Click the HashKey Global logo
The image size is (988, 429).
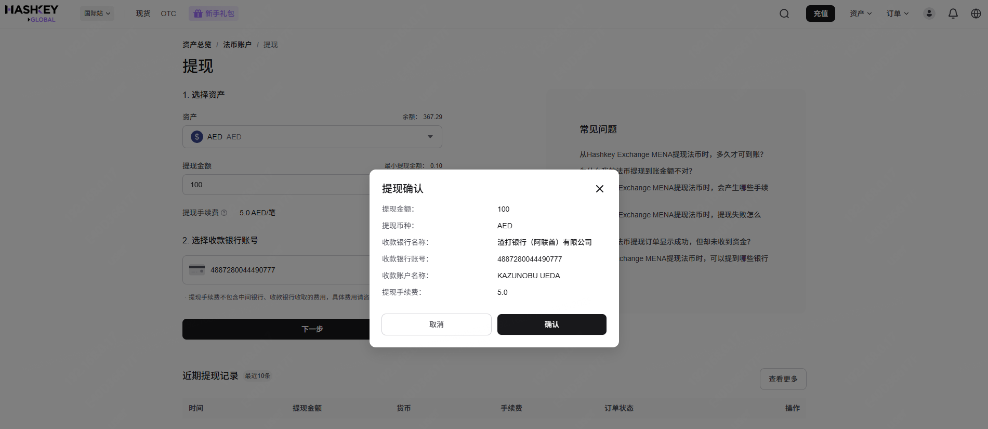click(31, 14)
